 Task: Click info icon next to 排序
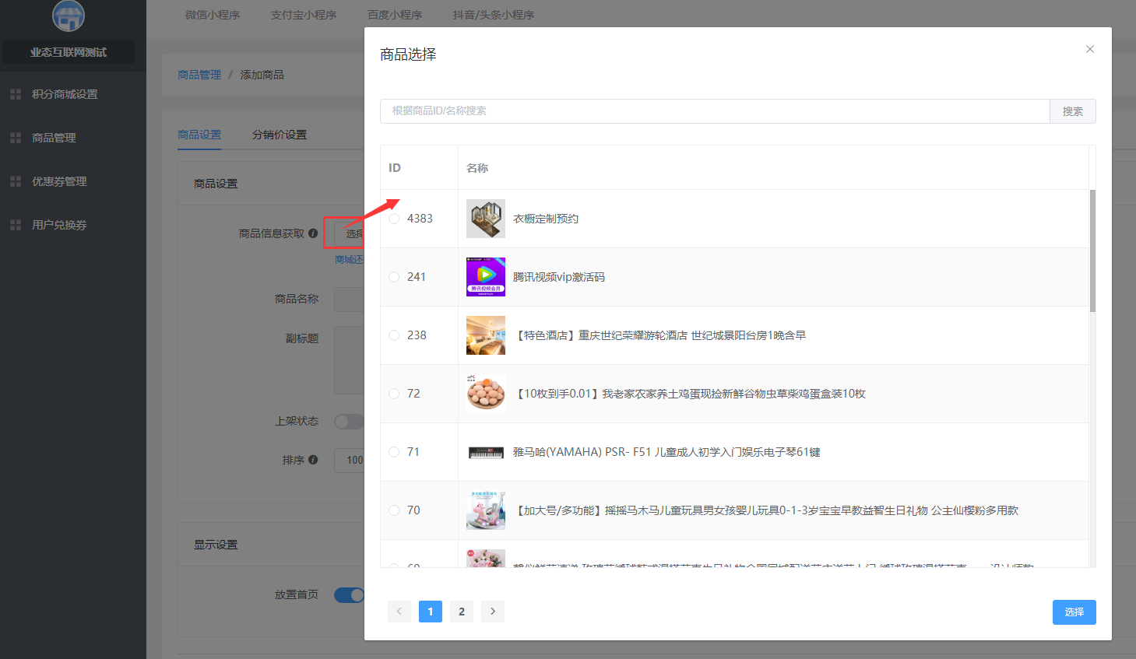[313, 460]
